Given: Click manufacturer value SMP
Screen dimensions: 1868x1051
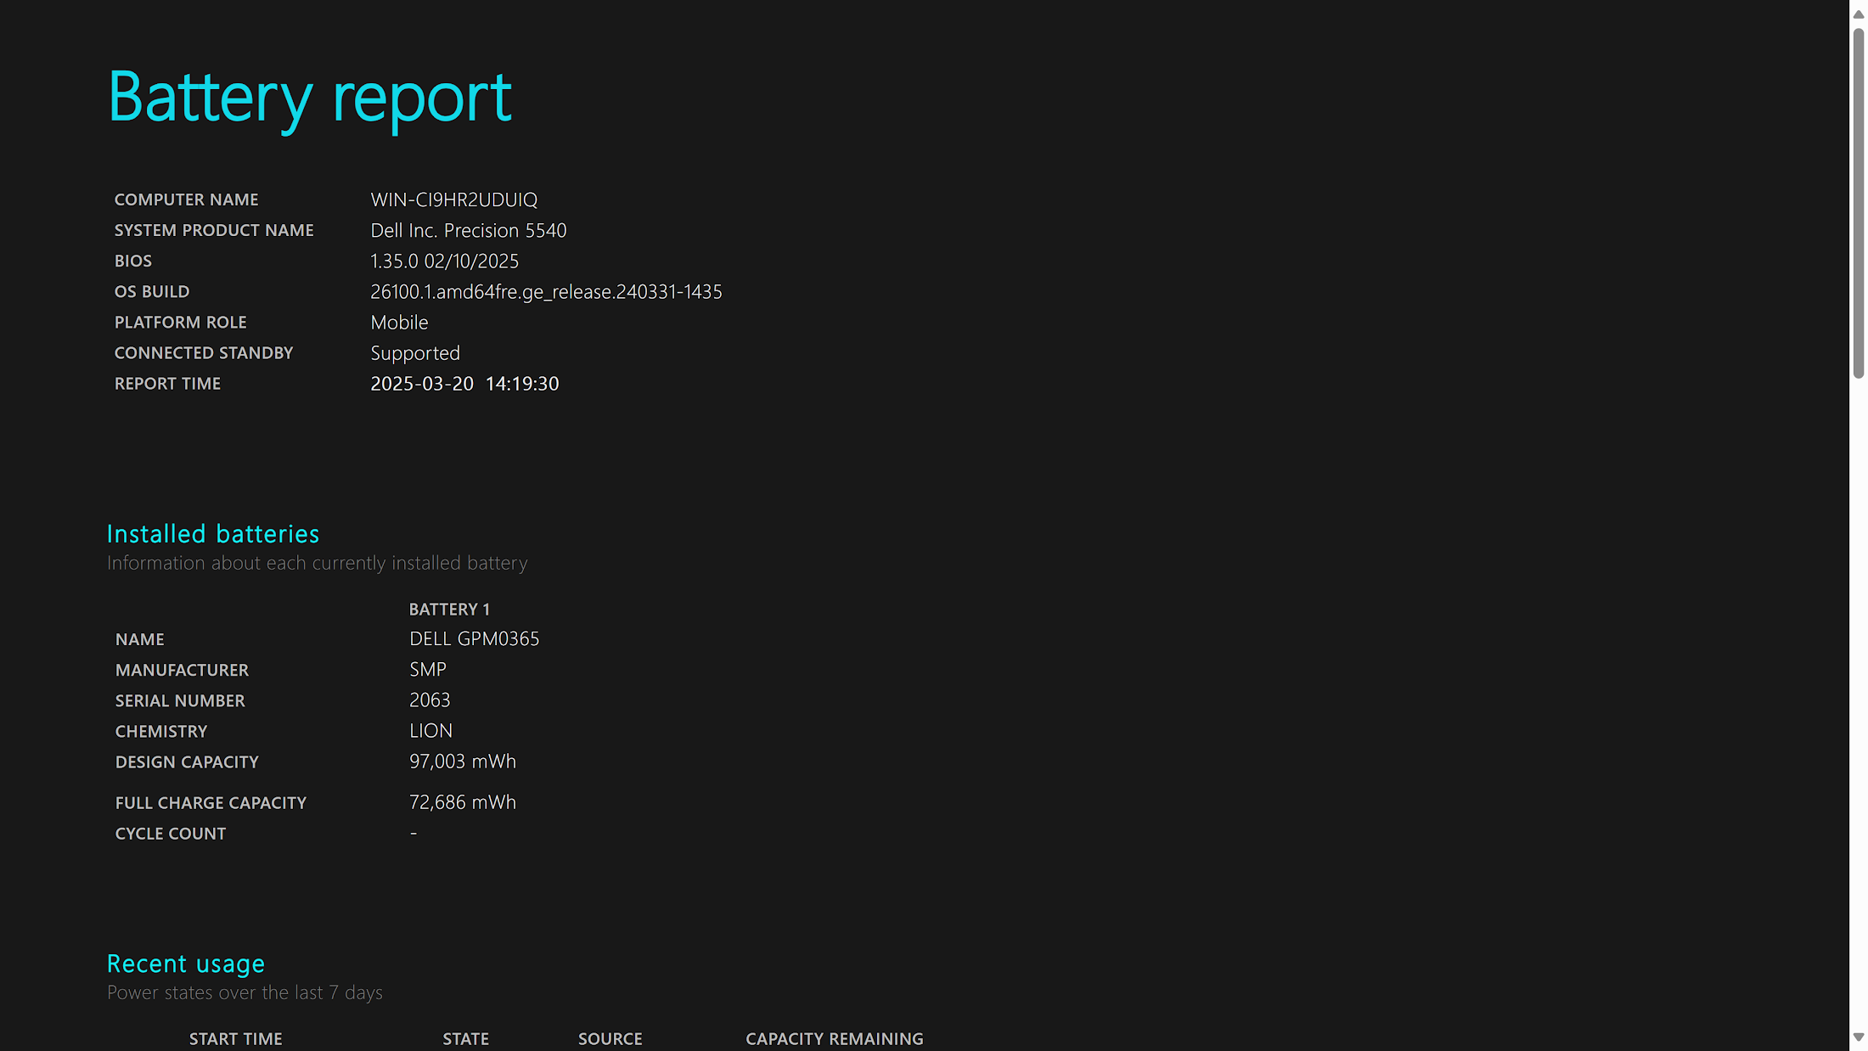Looking at the screenshot, I should [428, 669].
